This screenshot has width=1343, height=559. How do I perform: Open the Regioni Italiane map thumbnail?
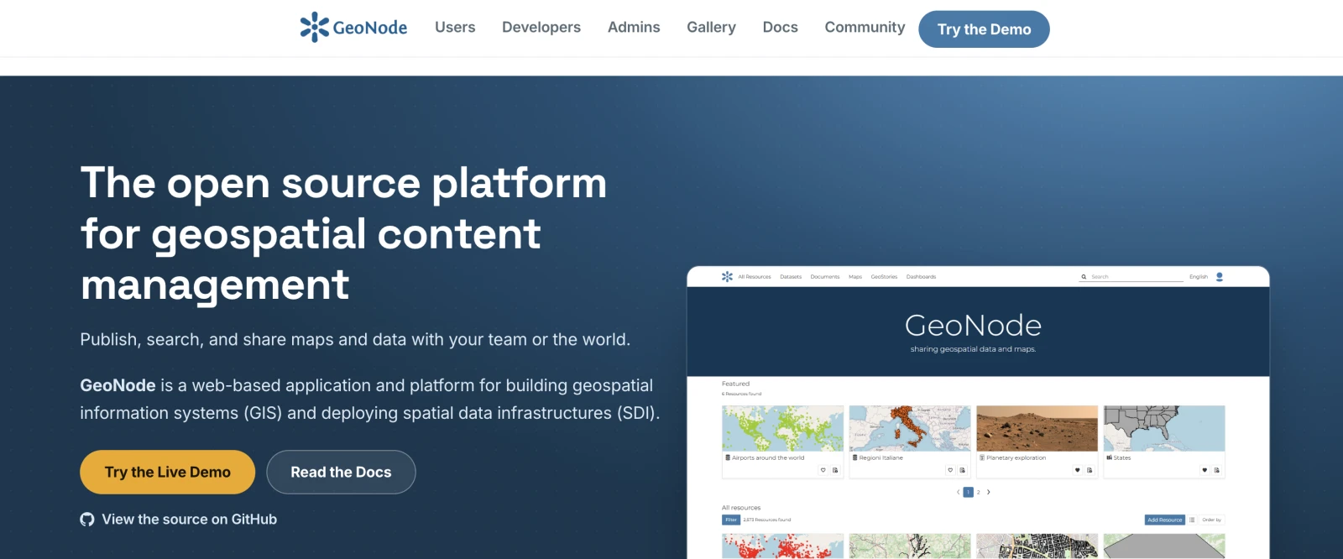click(910, 428)
